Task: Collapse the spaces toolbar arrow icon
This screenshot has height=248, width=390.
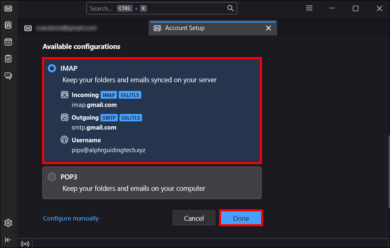Action: [8, 240]
